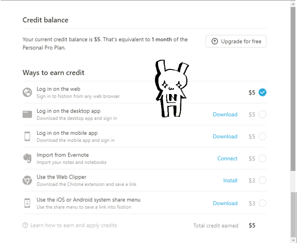Image resolution: width=297 pixels, height=243 pixels.
Task: Click the Chrome Web Clipper icon
Action: (x=27, y=180)
